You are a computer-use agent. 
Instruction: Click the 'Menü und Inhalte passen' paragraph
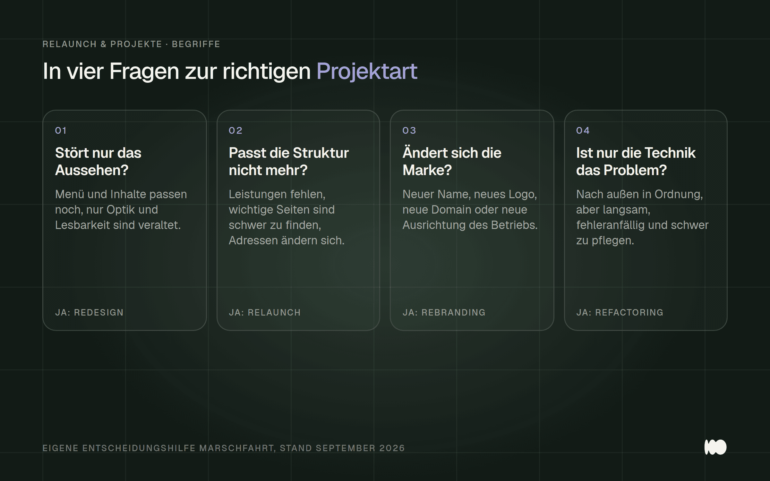121,210
